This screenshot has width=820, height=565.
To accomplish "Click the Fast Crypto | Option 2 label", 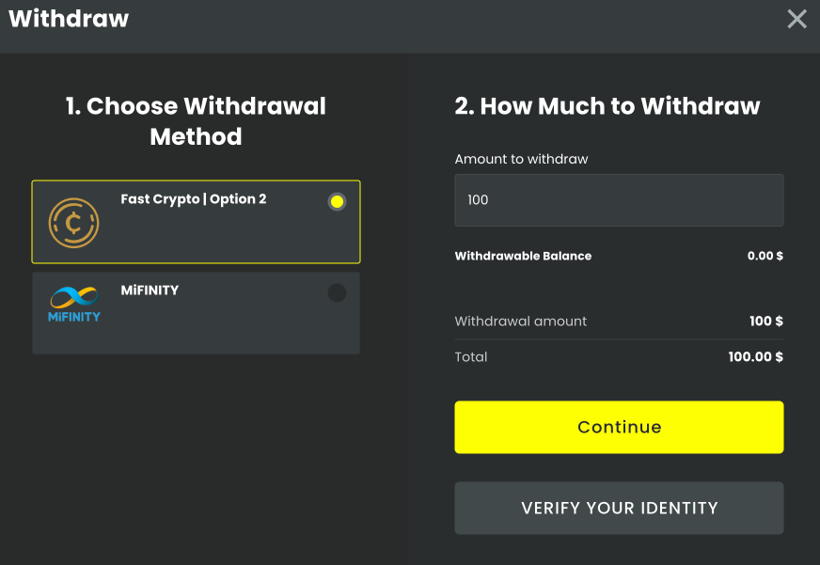I will [x=194, y=199].
